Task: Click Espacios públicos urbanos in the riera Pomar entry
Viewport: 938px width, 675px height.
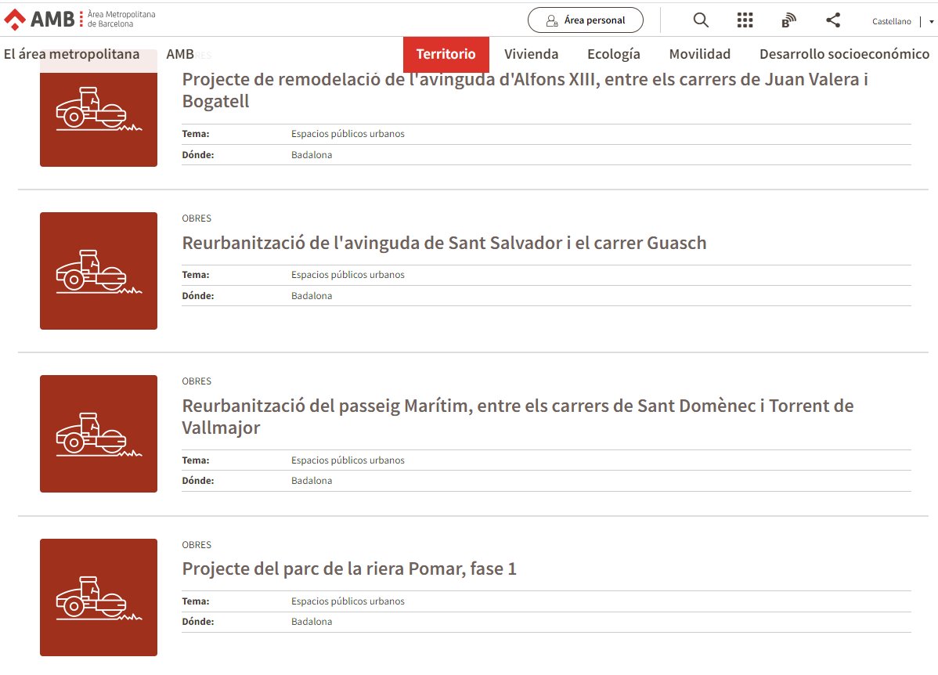Action: 348,601
